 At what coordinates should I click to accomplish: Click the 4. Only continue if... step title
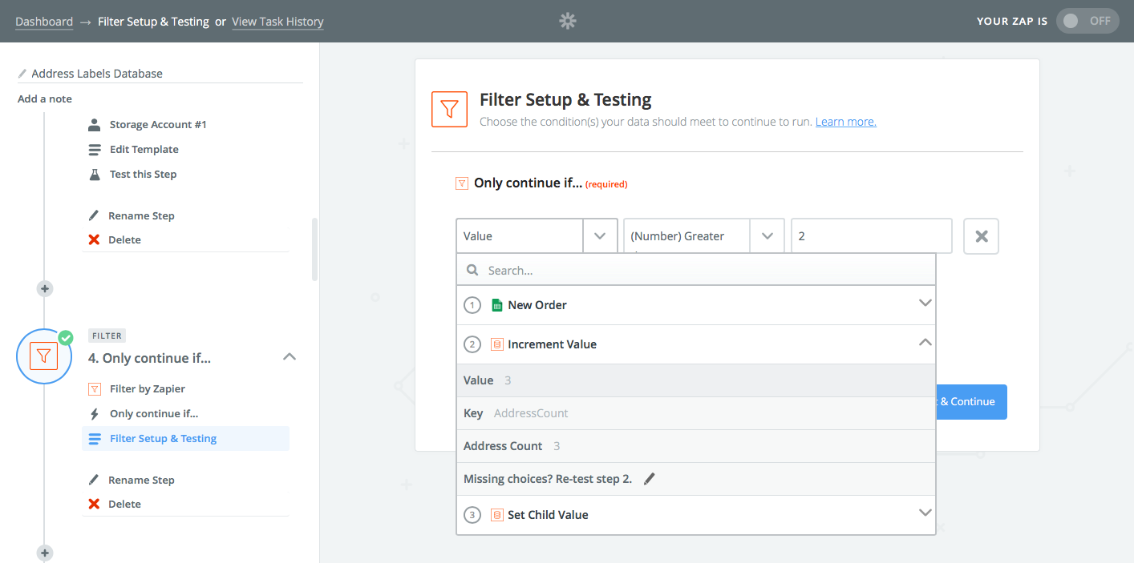pos(149,358)
